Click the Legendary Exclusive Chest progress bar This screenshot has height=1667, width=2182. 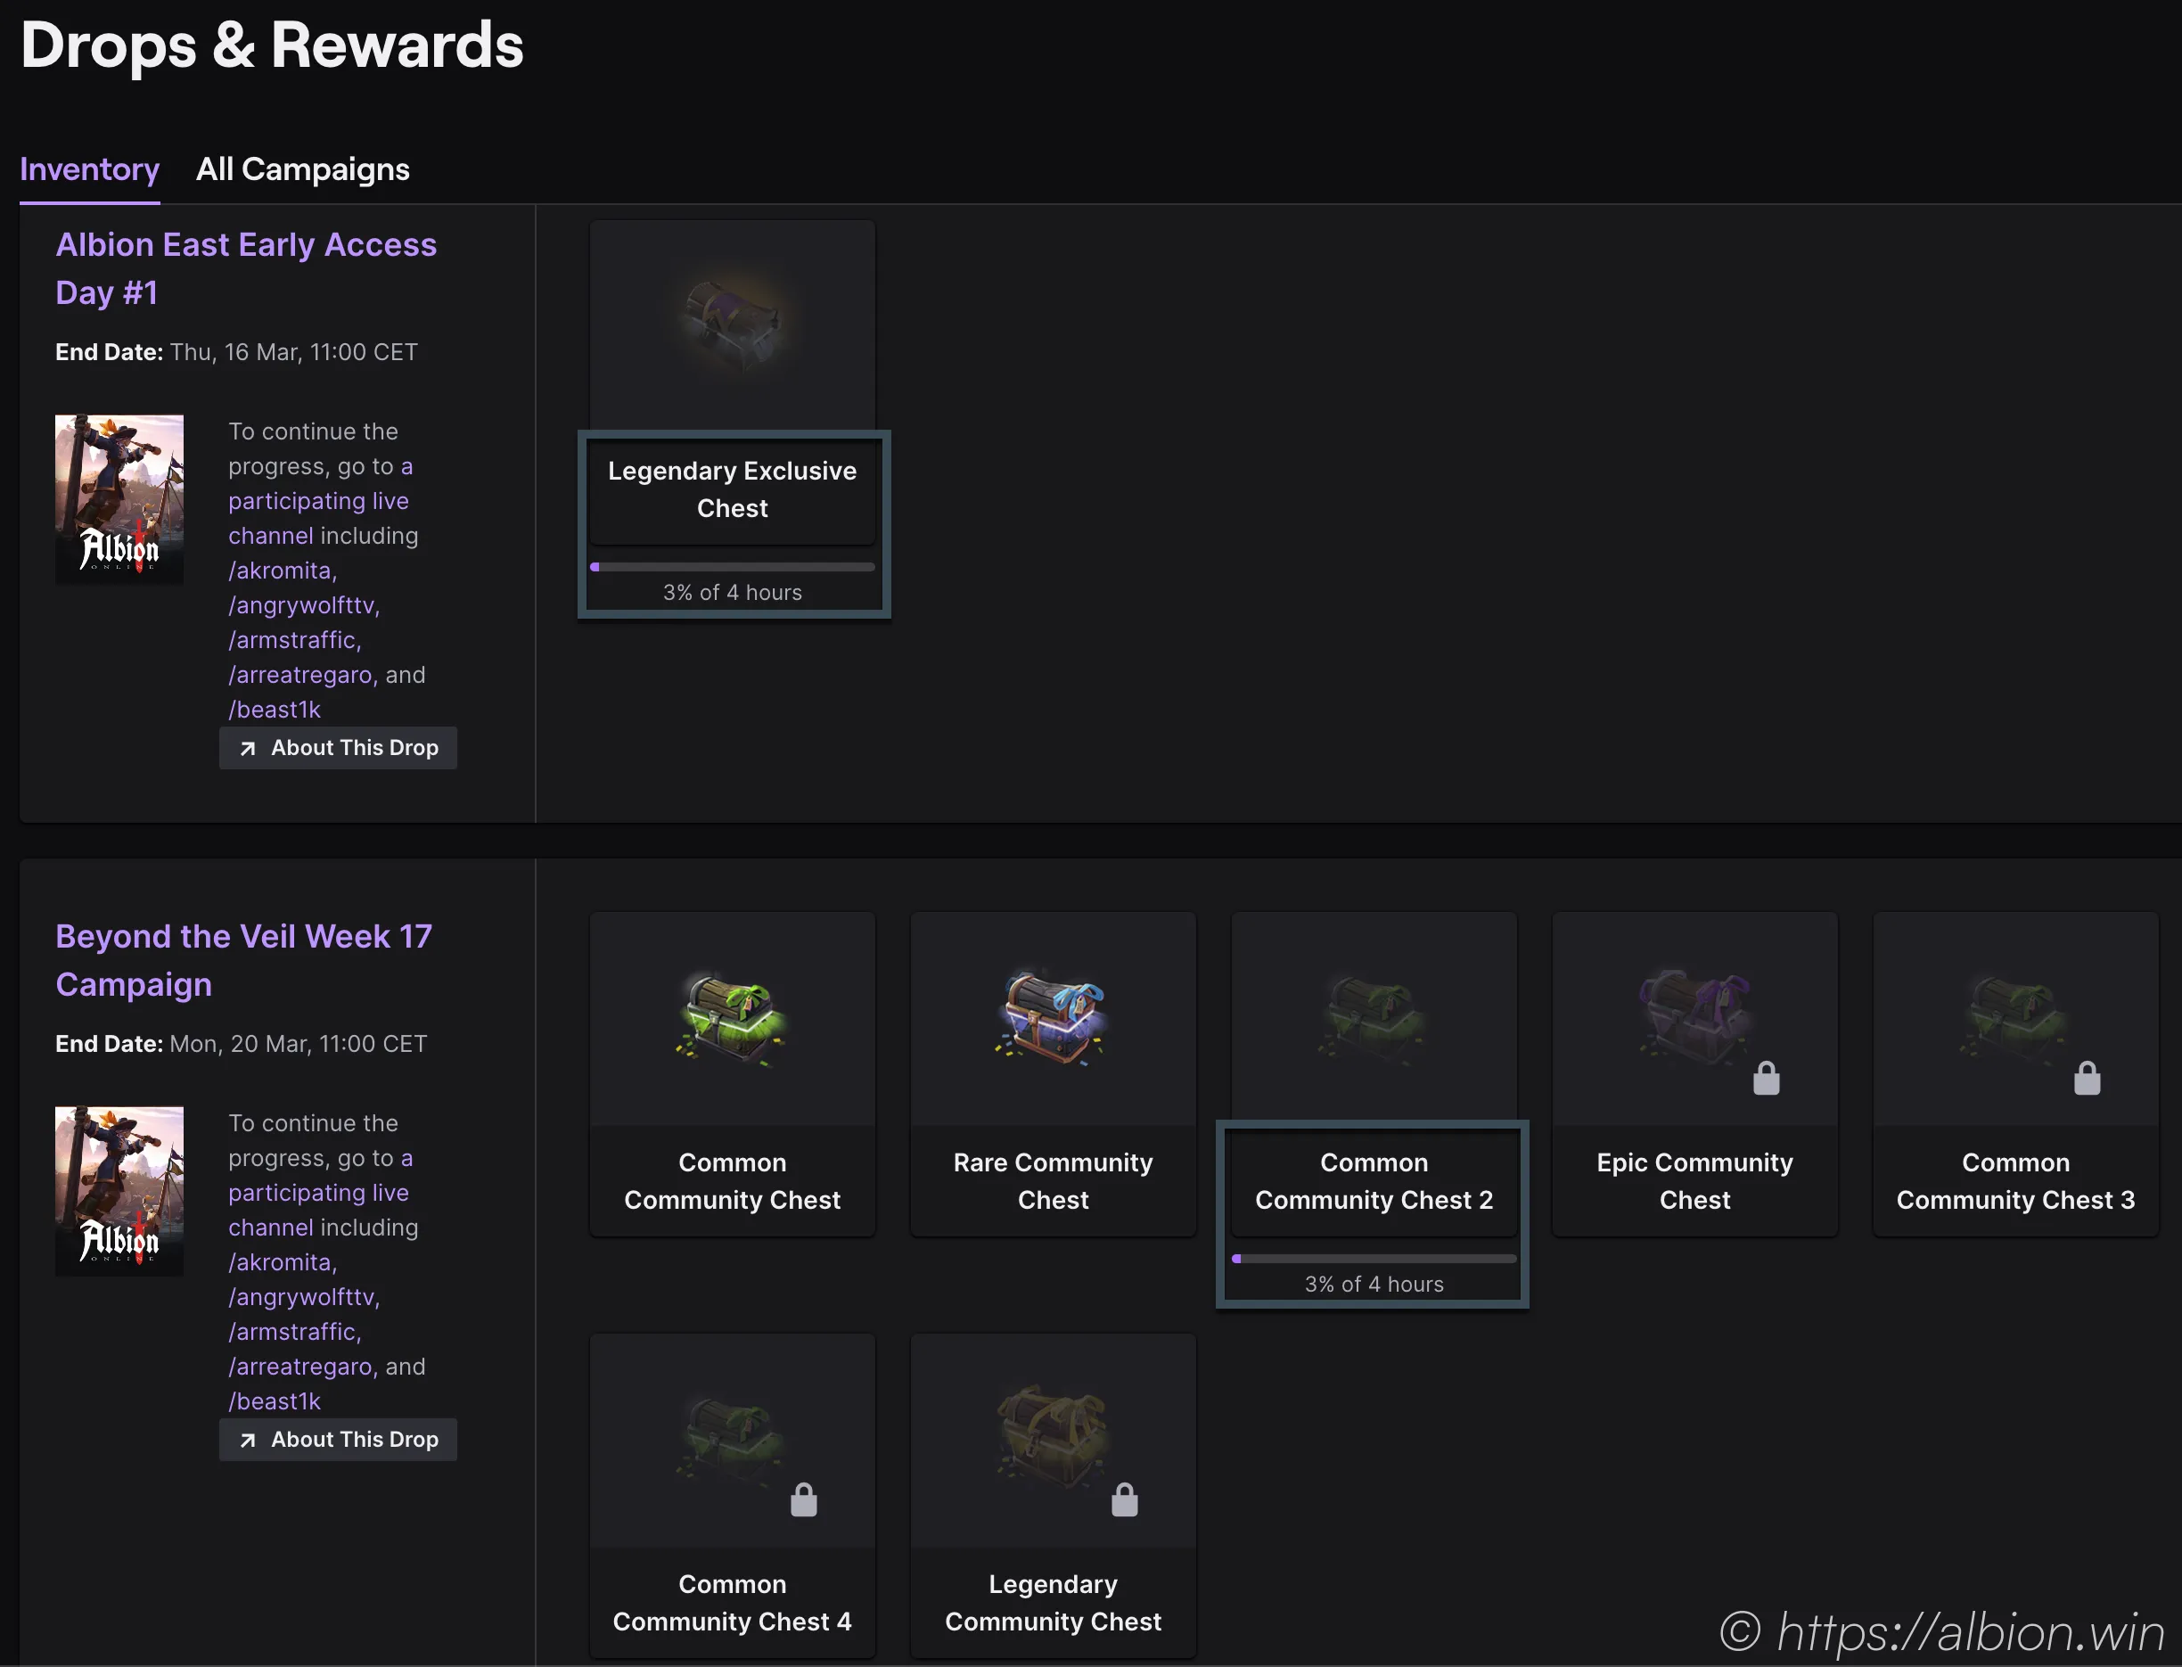[x=733, y=568]
